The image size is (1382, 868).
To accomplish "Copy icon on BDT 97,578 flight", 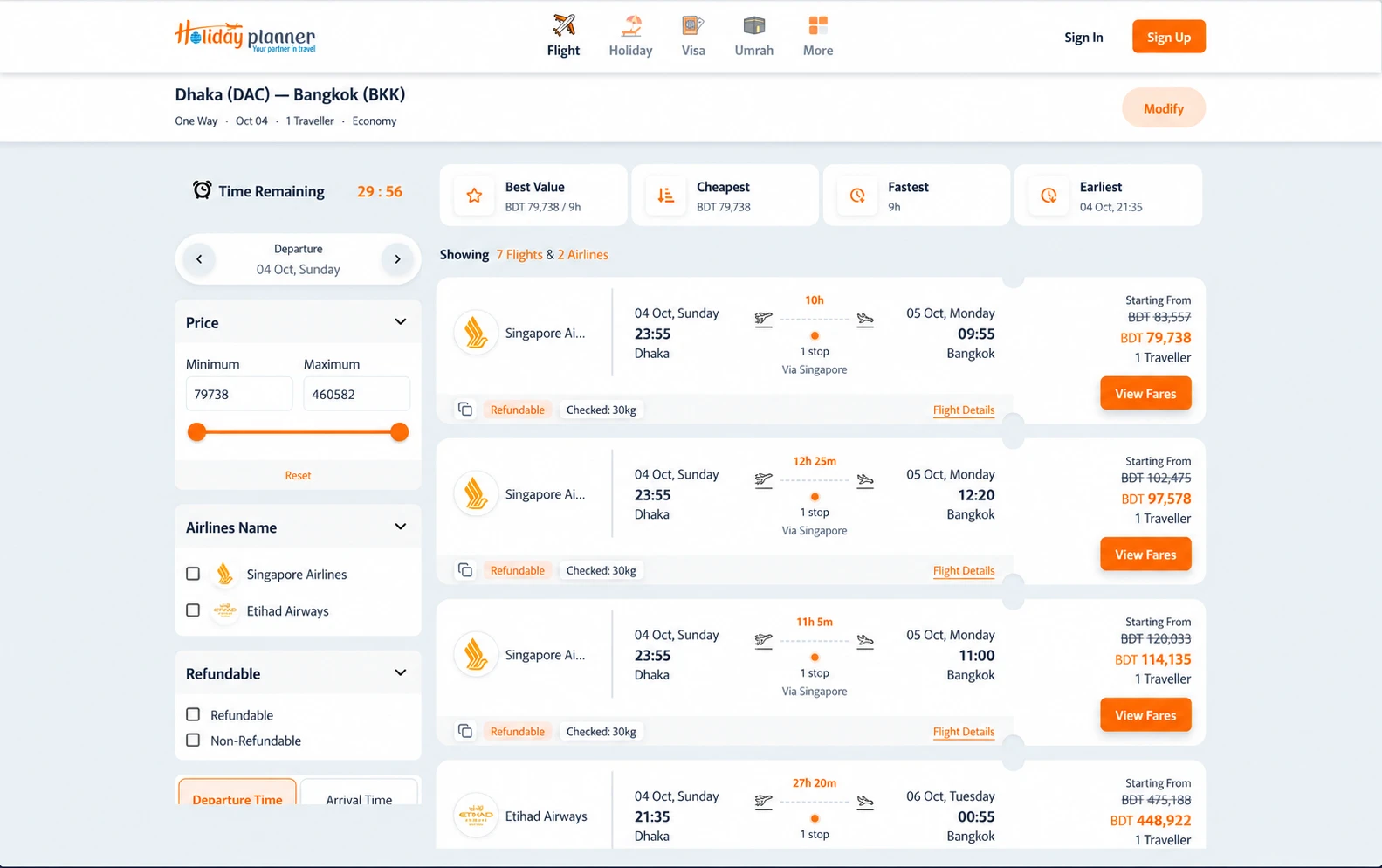I will (x=465, y=570).
